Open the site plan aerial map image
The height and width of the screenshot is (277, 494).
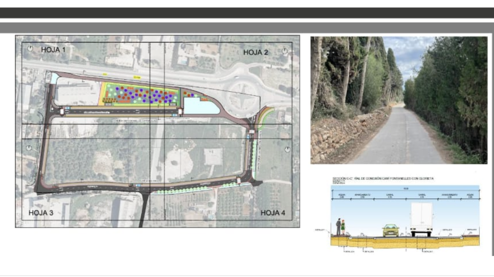157,131
